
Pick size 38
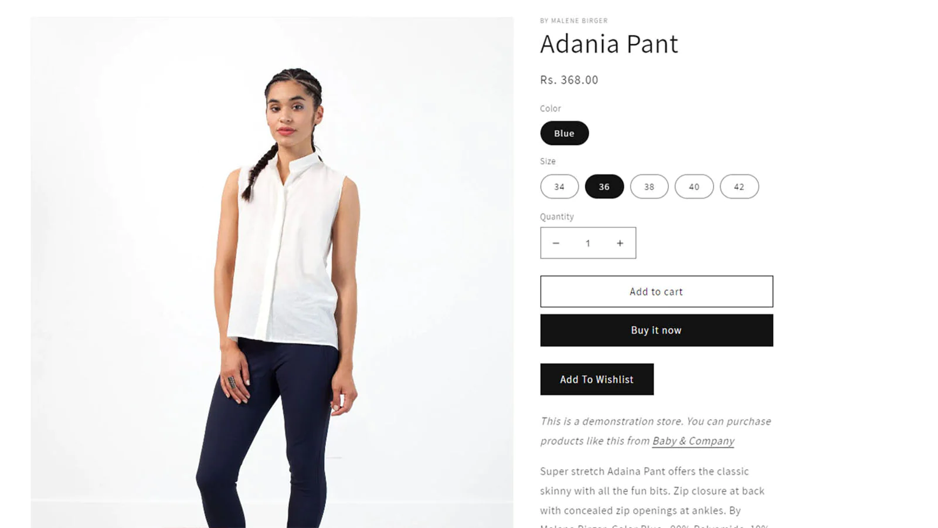(649, 187)
